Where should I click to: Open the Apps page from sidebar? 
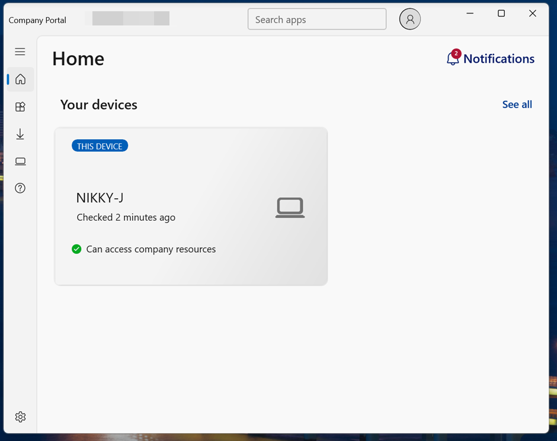click(x=20, y=107)
